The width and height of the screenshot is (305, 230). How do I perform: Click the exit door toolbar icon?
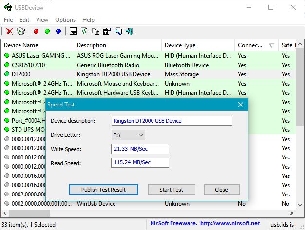[129, 31]
